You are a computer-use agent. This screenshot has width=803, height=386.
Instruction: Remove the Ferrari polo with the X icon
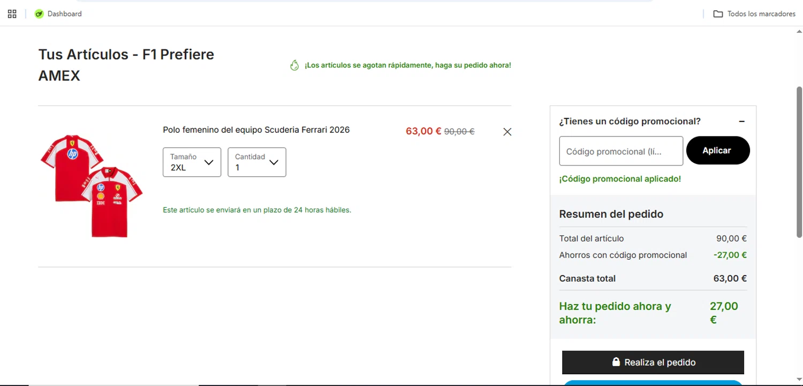point(507,132)
